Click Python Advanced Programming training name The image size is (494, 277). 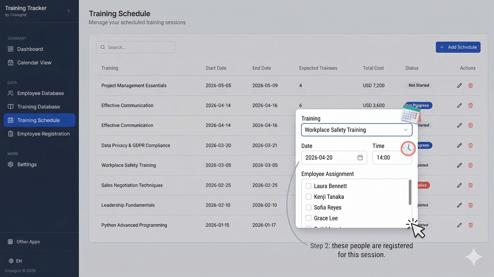[x=134, y=225]
